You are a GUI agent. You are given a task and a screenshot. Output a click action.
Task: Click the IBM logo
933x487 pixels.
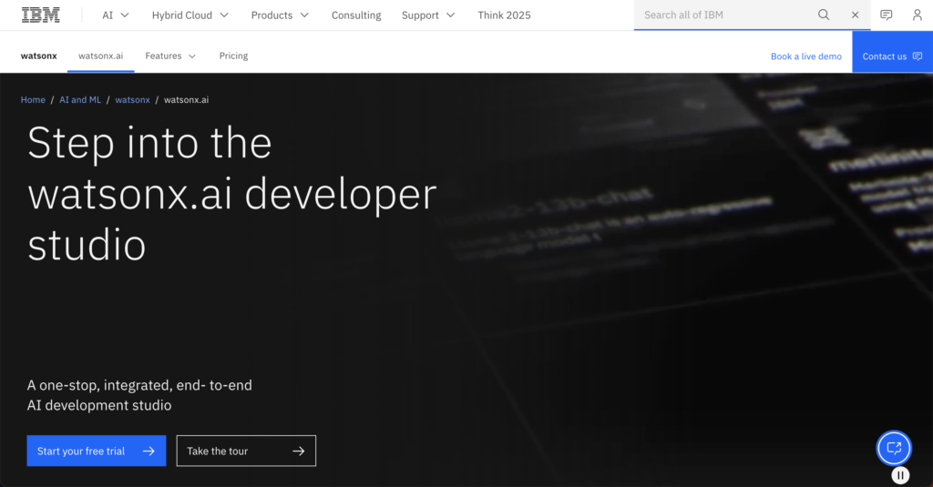40,15
